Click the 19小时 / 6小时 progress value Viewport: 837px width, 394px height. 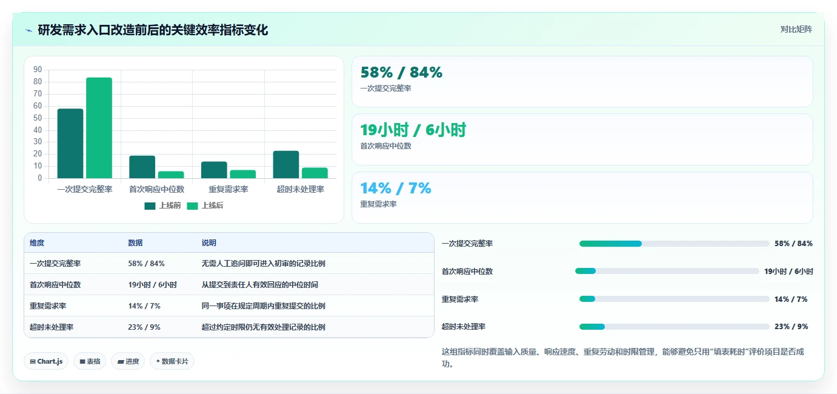pyautogui.click(x=789, y=272)
